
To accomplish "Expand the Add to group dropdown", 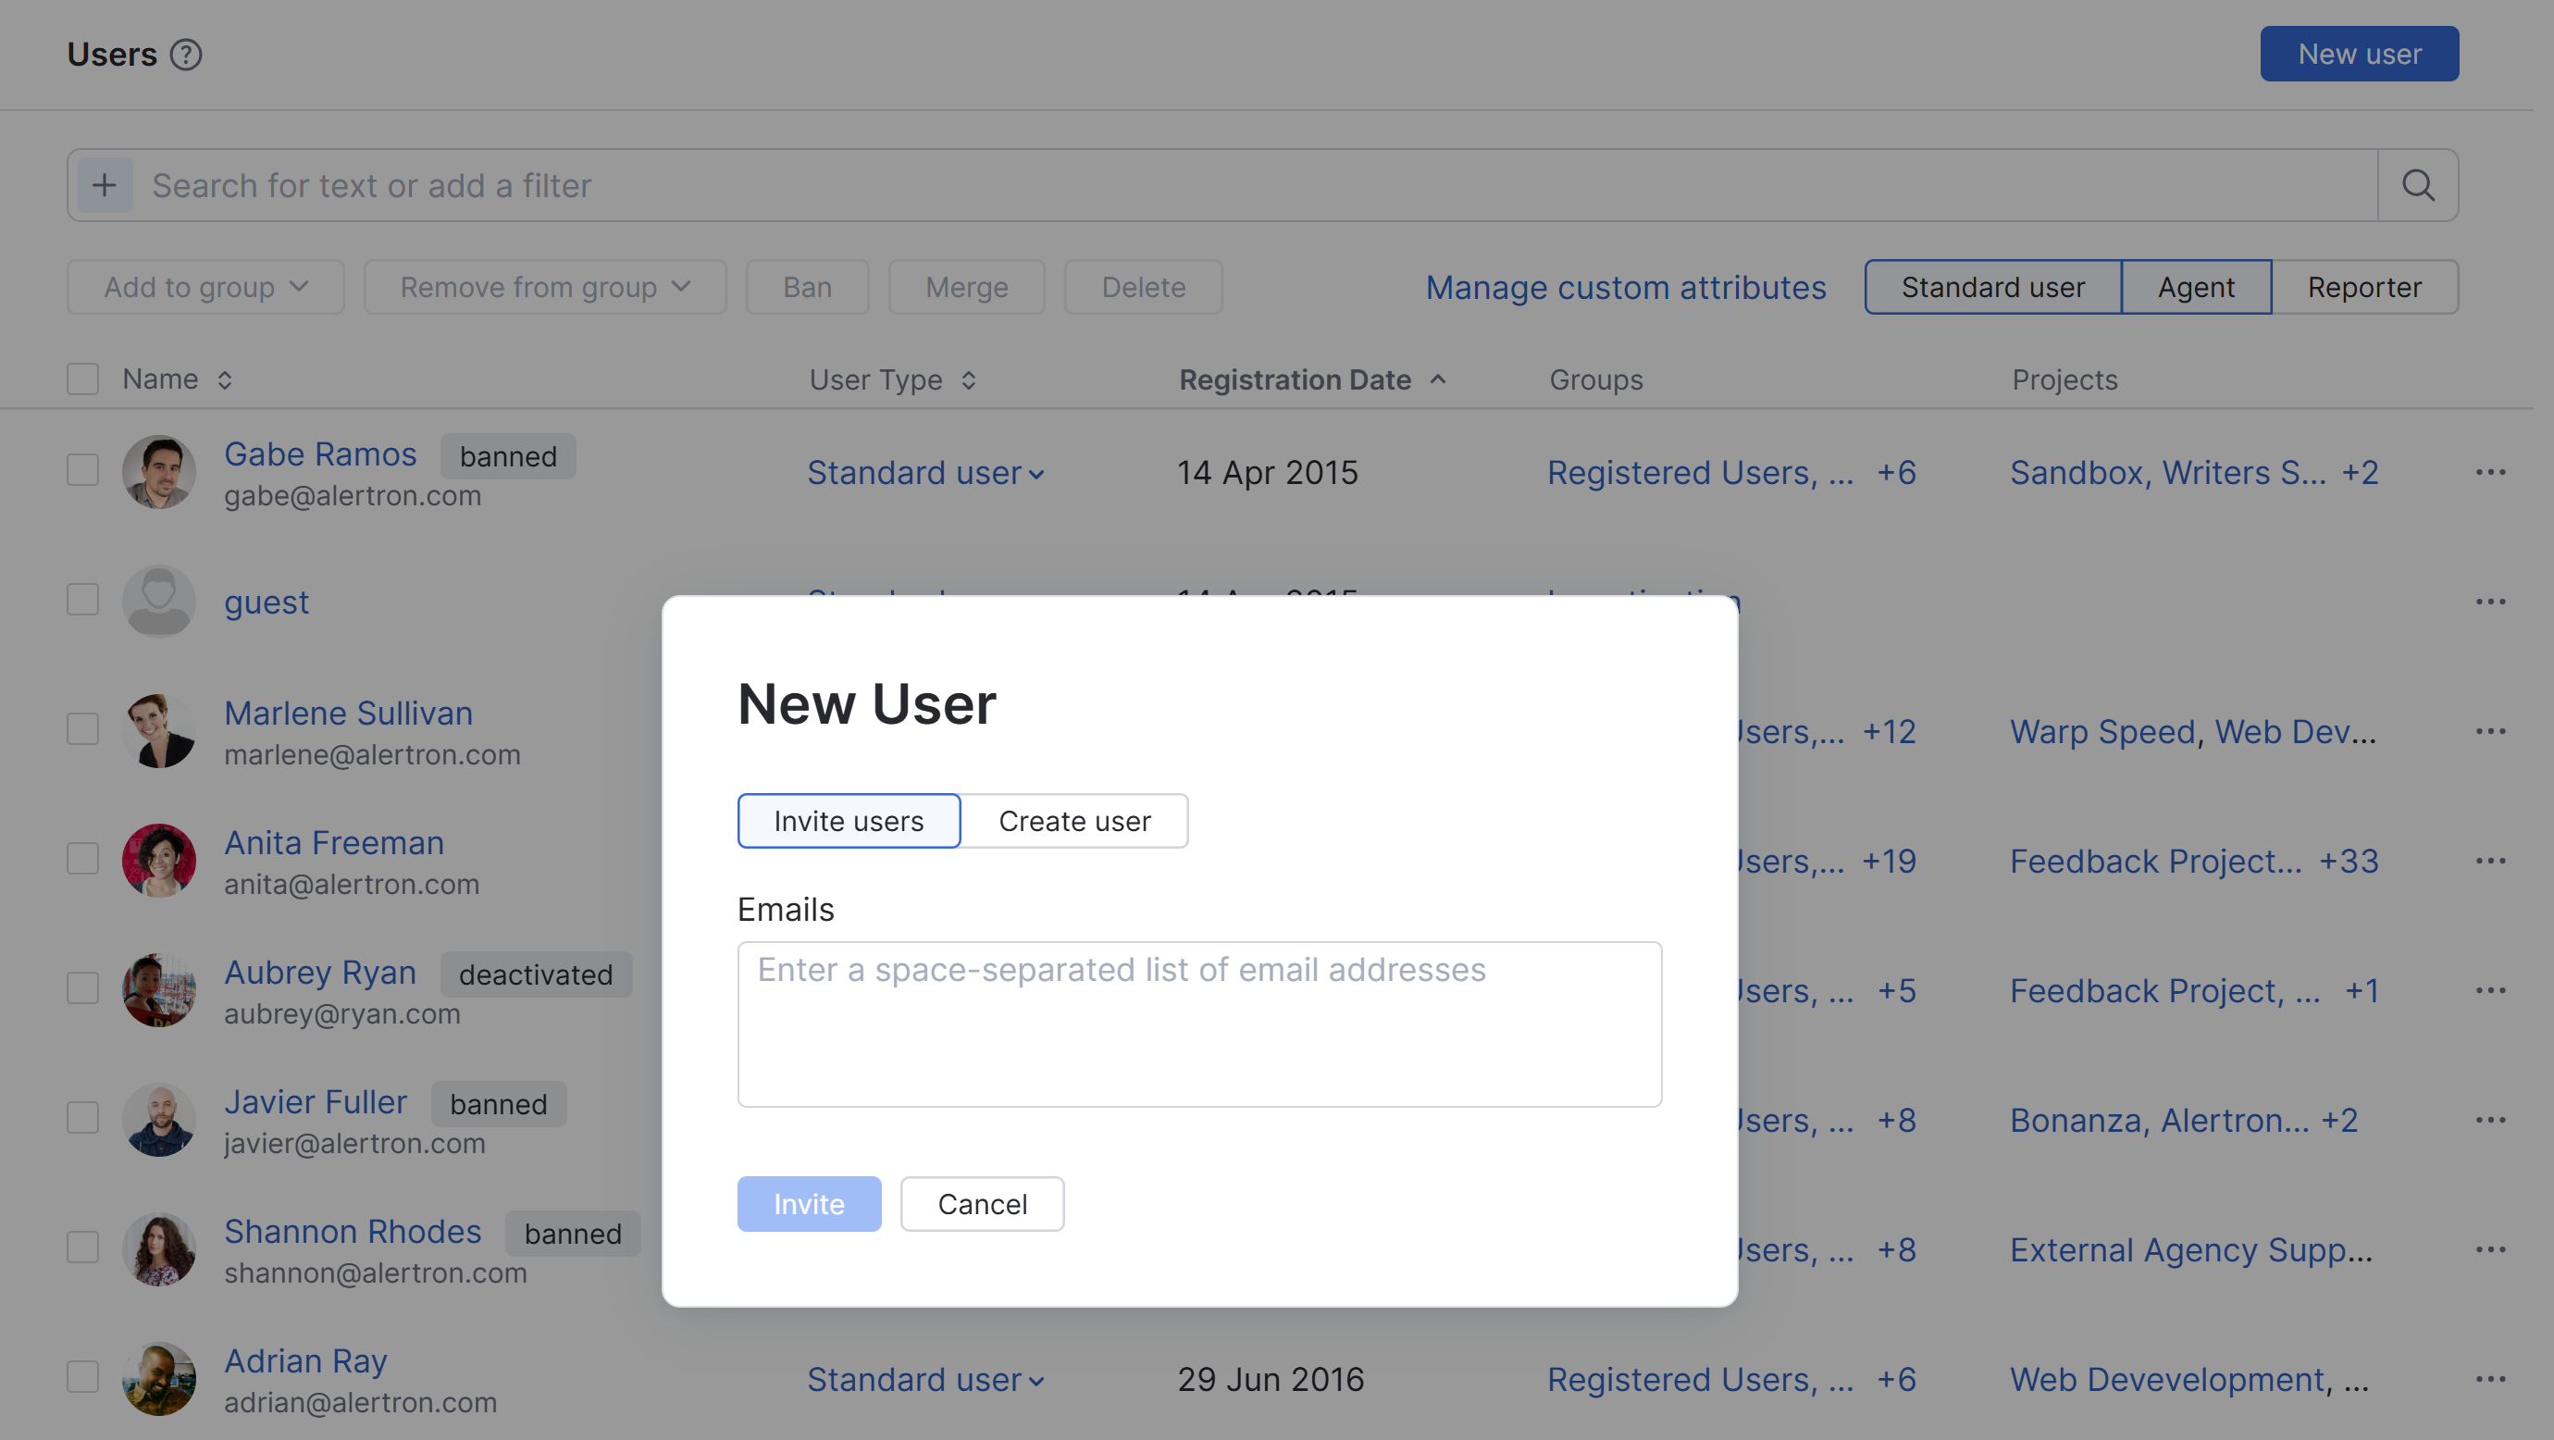I will coord(205,287).
